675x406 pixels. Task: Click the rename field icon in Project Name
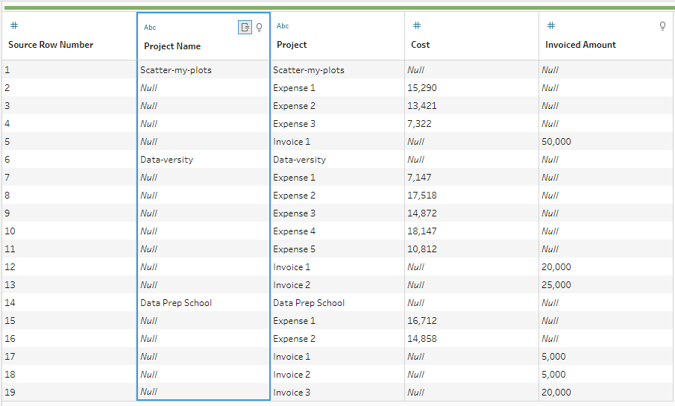(245, 28)
